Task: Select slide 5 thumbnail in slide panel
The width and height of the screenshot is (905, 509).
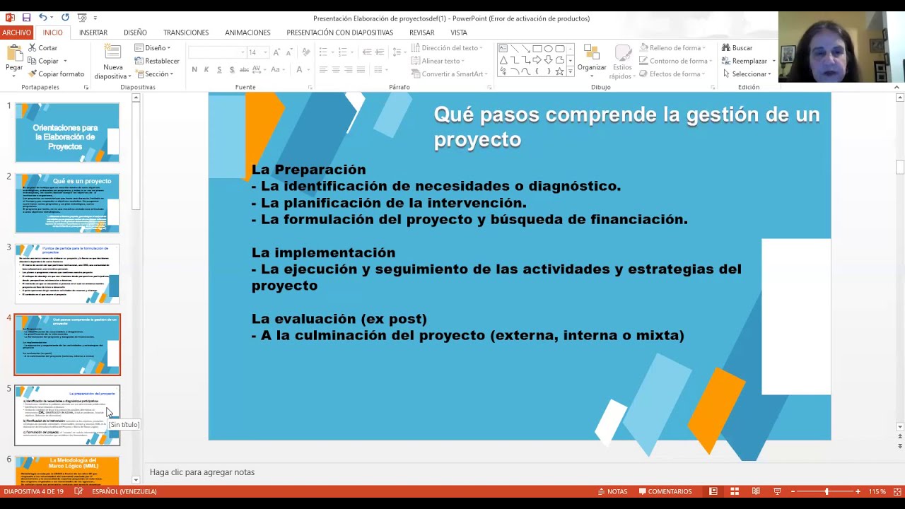Action: [x=68, y=416]
